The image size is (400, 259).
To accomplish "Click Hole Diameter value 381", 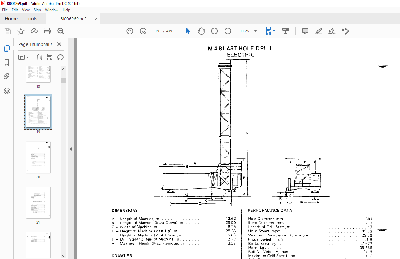I will tap(369, 219).
